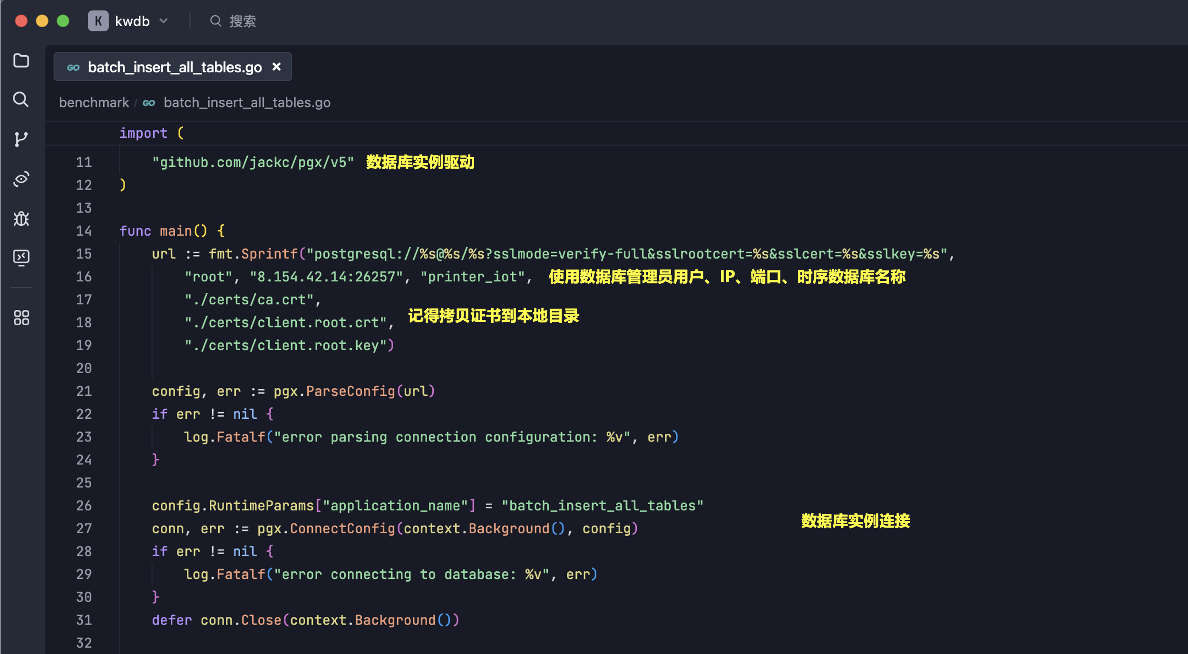
Task: Click line number 14 in the gutter
Action: [x=84, y=231]
